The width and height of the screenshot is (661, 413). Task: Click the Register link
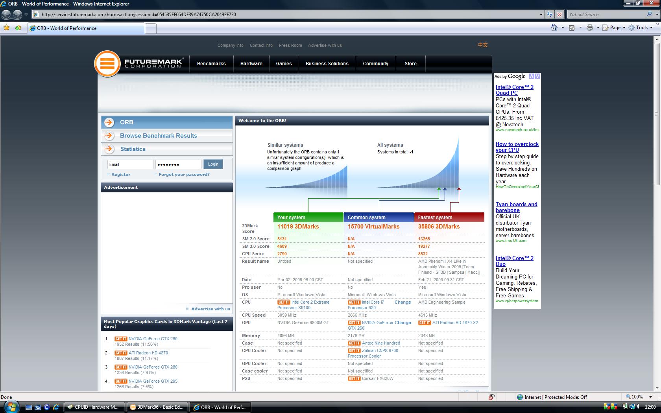pos(120,174)
